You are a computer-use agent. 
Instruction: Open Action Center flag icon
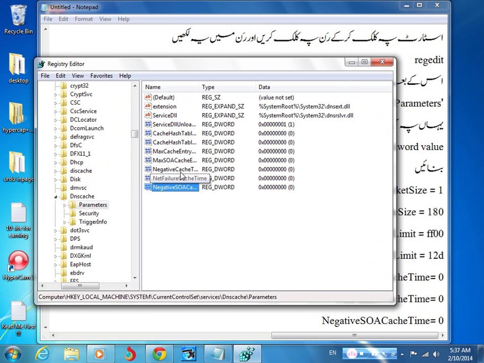(414, 354)
